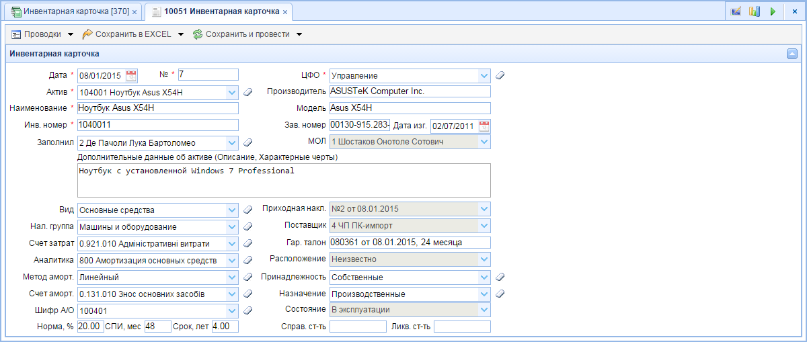
Task: Clear the Метод аморт. field with eraser
Action: pyautogui.click(x=247, y=277)
